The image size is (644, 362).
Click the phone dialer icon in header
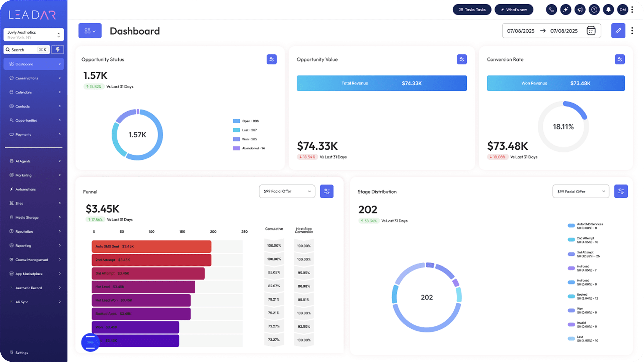pyautogui.click(x=551, y=10)
